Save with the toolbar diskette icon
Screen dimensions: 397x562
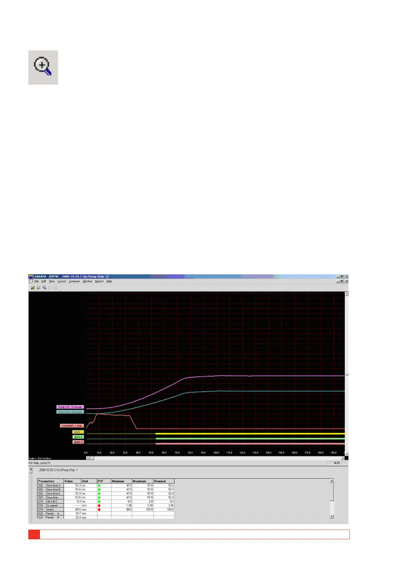(38, 288)
